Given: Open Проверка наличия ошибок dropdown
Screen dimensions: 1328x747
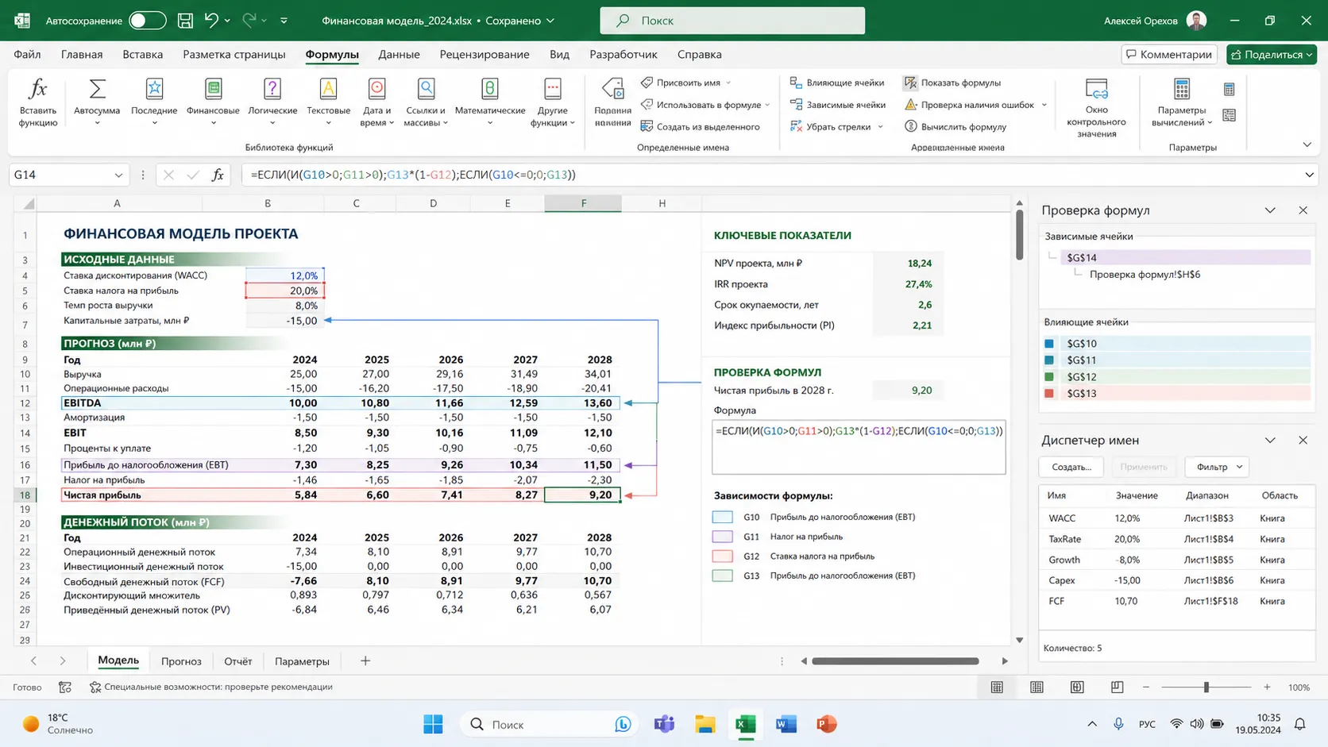Looking at the screenshot, I should (1044, 105).
